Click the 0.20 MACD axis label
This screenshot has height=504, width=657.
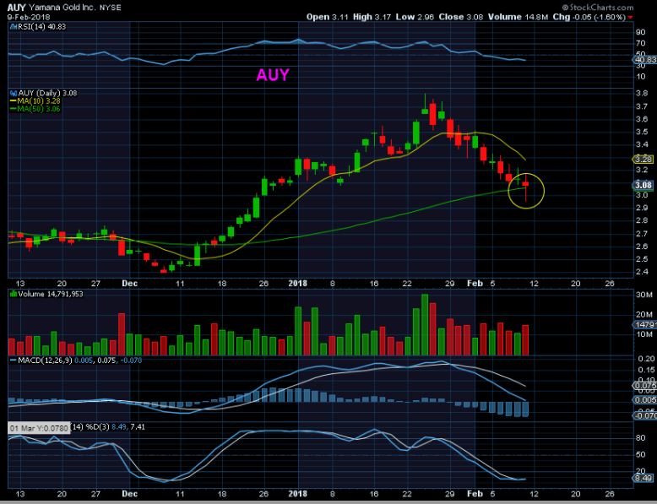[x=648, y=359]
